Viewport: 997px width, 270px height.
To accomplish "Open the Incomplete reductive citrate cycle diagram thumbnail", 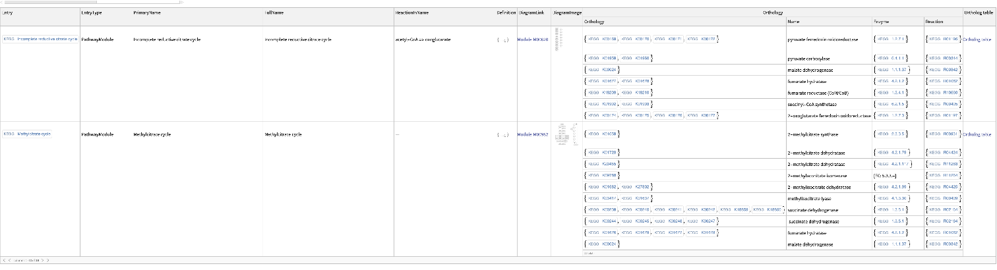I will tap(562, 40).
